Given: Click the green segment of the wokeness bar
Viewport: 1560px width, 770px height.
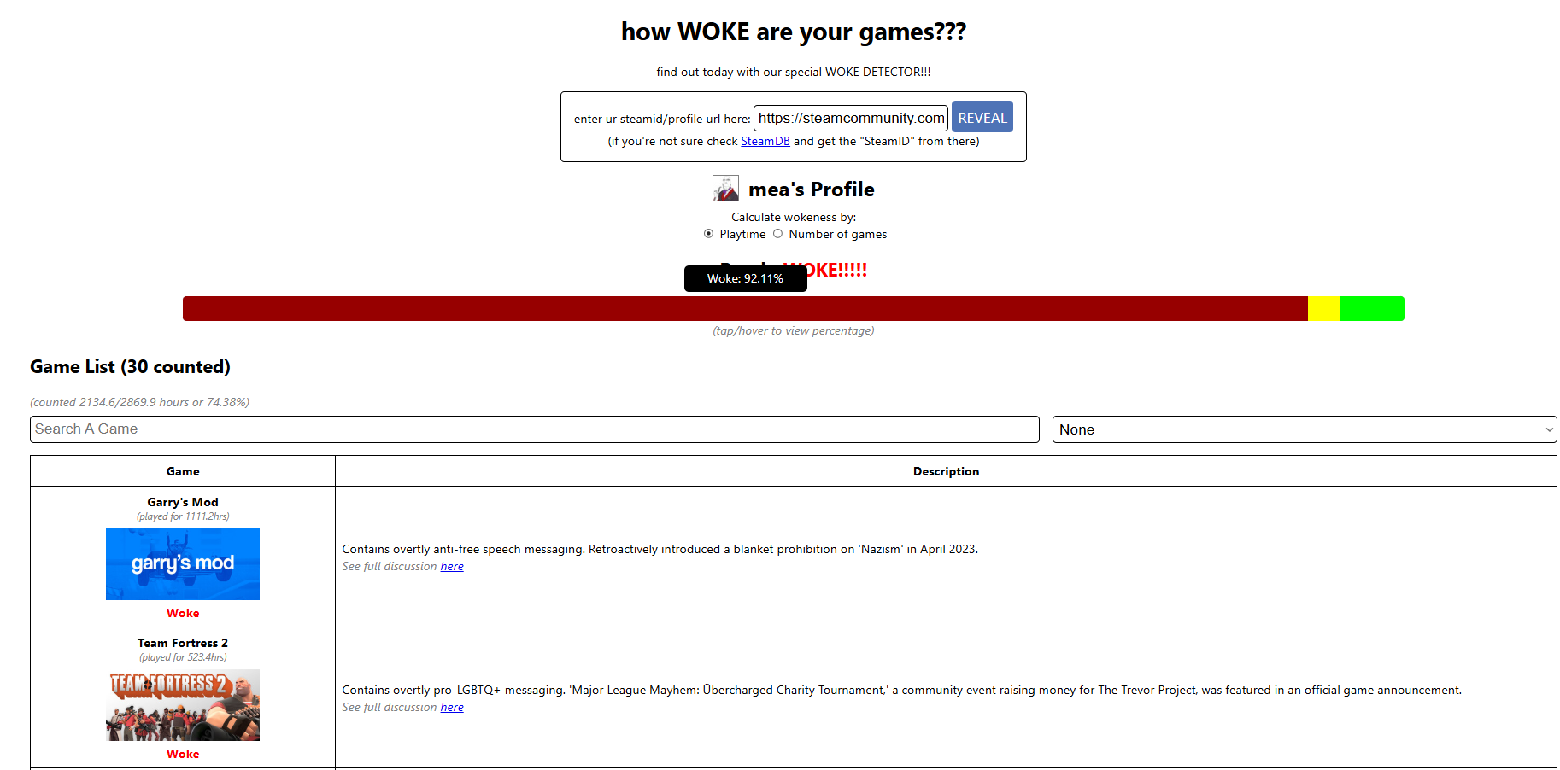Looking at the screenshot, I should [x=1372, y=308].
